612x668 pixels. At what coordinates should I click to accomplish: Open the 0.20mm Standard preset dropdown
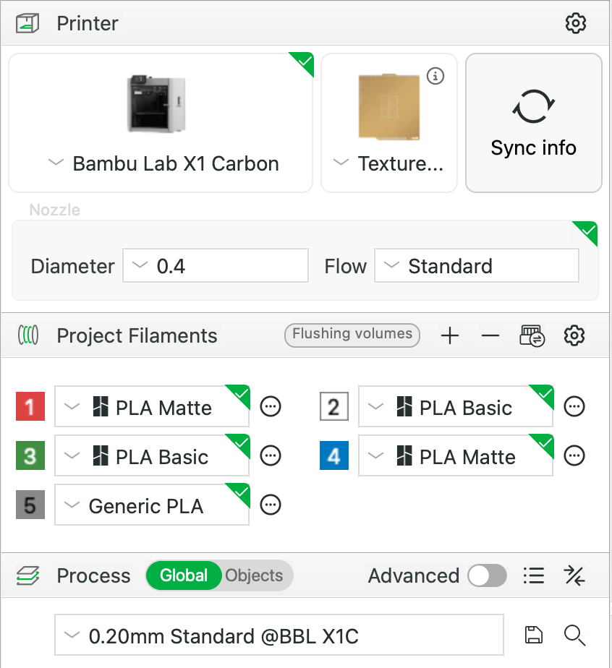(x=279, y=636)
